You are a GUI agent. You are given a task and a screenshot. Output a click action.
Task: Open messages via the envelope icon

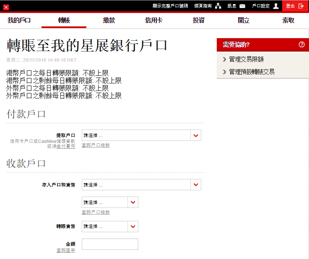coord(242,6)
